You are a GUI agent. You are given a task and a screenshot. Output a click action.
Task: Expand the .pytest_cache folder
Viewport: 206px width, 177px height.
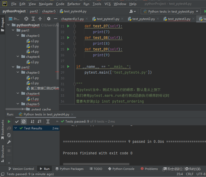[22, 109]
